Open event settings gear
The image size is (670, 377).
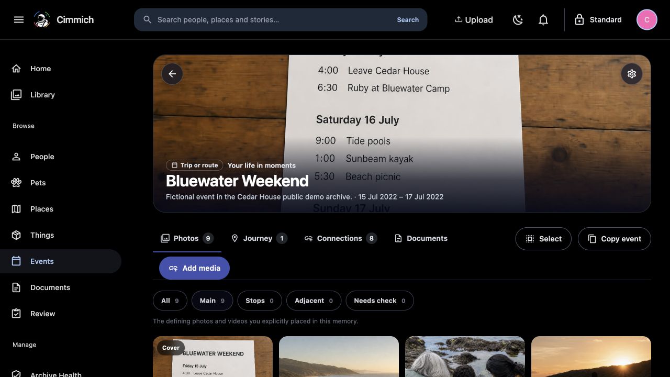click(632, 74)
